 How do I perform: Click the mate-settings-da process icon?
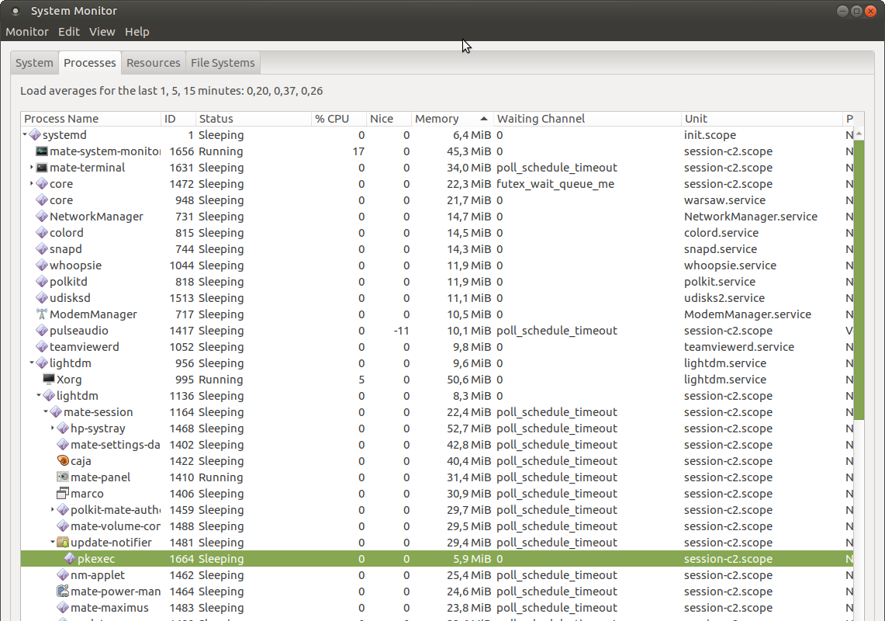click(63, 445)
